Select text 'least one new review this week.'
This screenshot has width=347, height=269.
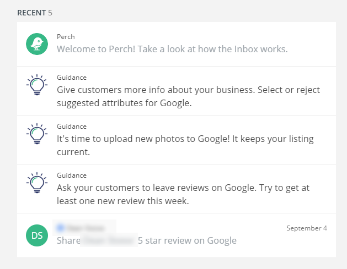(123, 201)
